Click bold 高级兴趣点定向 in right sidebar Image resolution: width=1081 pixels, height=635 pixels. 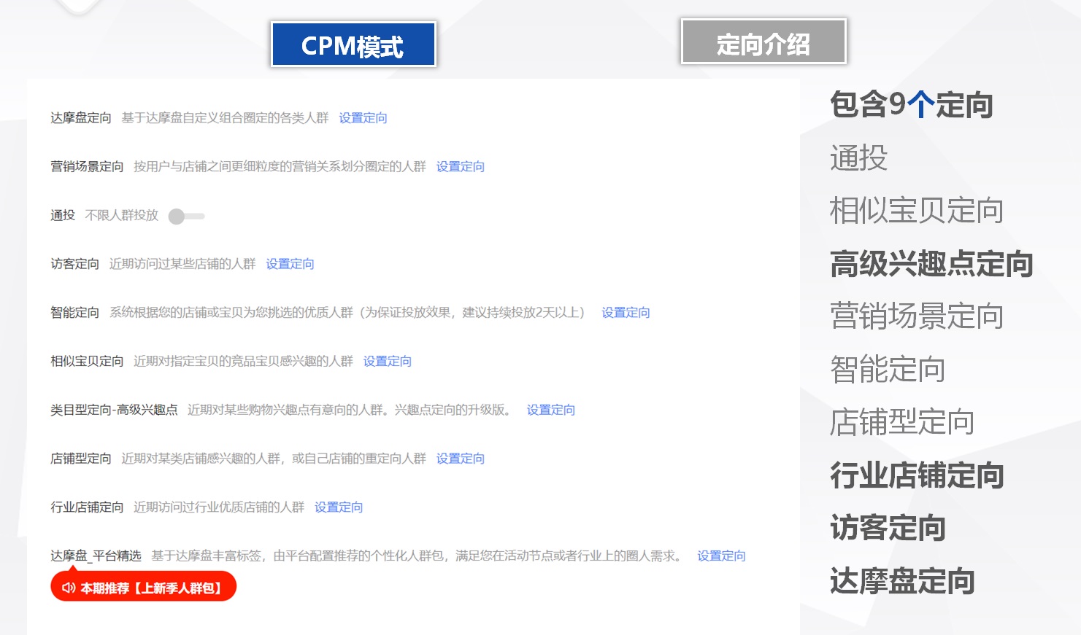pos(931,264)
